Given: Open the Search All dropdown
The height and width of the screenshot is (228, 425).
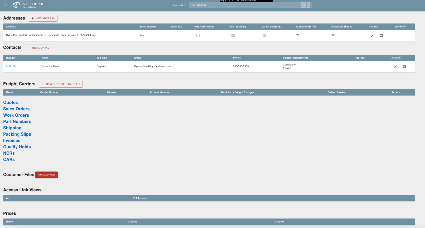Looking at the screenshot, I should (x=180, y=5).
